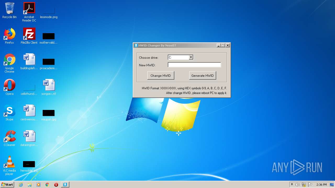Open Internet Explorer from taskbar
This screenshot has height=188, width=335.
coord(21,185)
